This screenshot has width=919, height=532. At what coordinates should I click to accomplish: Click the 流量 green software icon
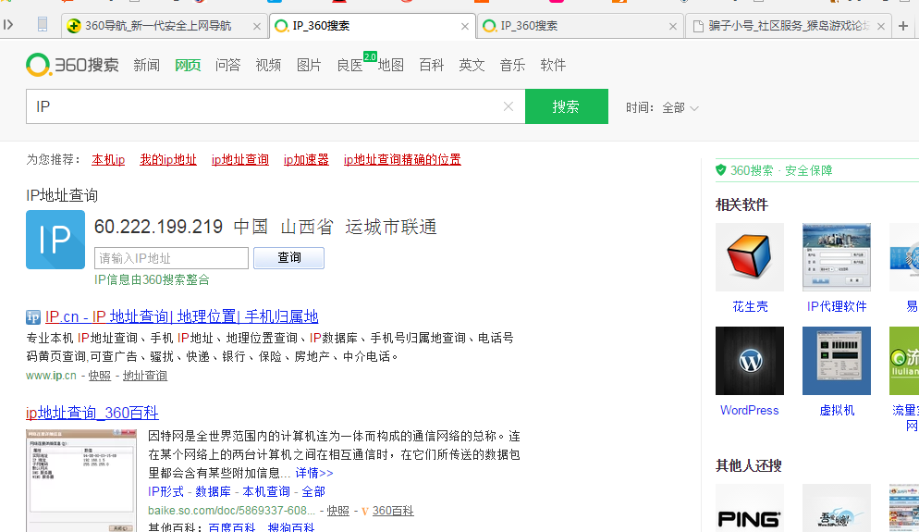click(x=904, y=361)
